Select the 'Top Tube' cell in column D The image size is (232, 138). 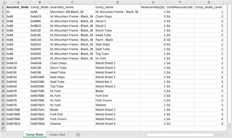(118, 54)
